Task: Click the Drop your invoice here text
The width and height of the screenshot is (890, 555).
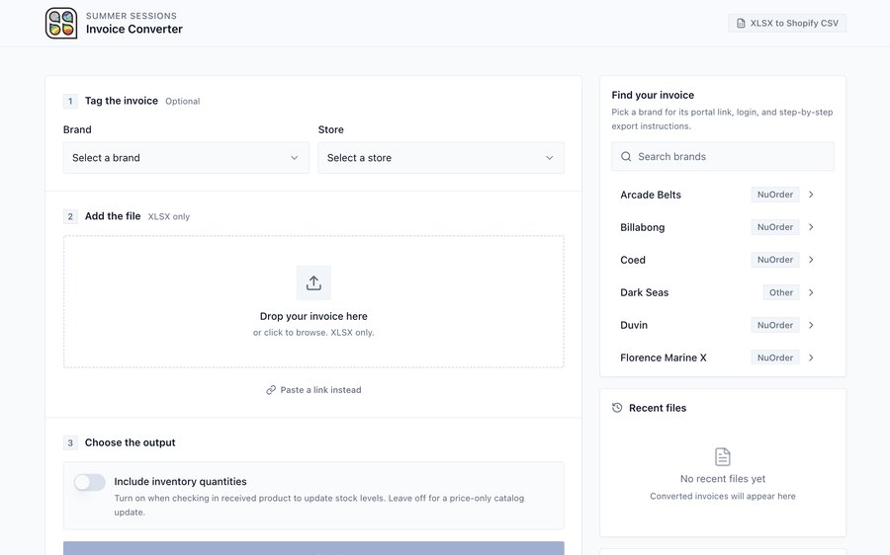Action: coord(313,316)
